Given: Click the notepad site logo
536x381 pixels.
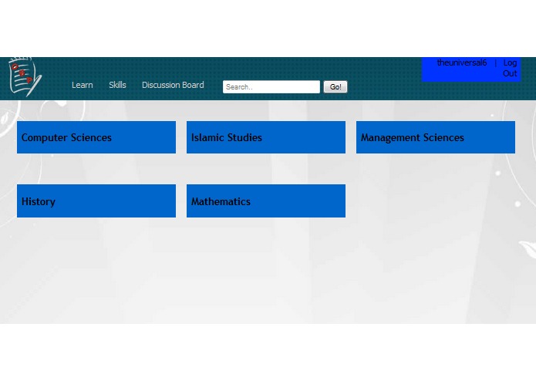Looking at the screenshot, I should click(25, 76).
